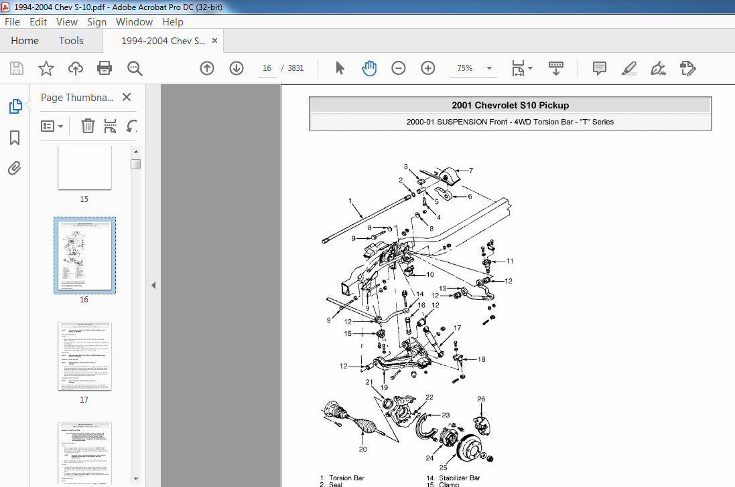Delete selected page thumbnail
735x487 pixels.
tap(88, 126)
